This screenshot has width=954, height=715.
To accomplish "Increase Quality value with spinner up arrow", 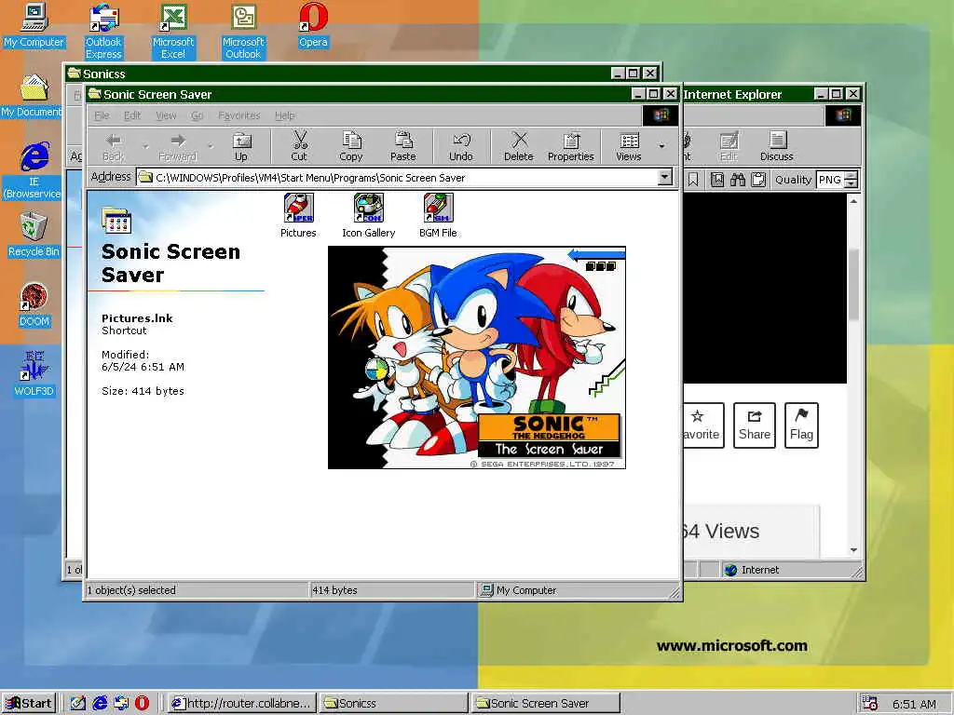I will [x=852, y=176].
